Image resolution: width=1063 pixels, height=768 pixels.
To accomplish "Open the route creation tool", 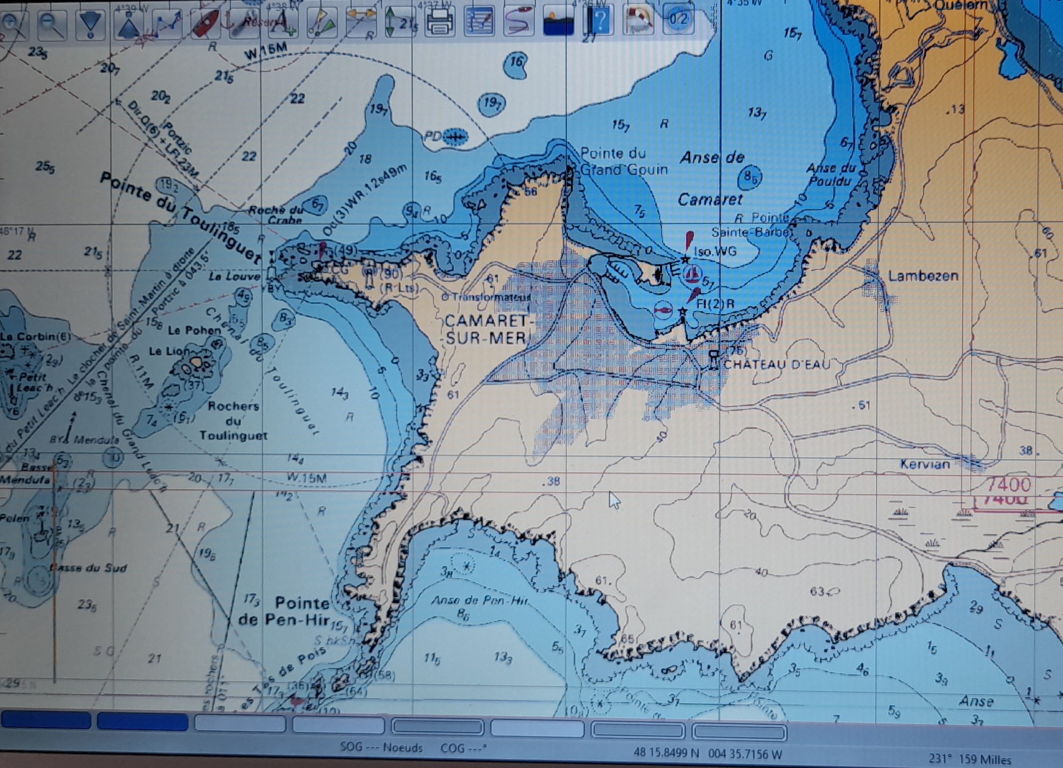I will [168, 24].
